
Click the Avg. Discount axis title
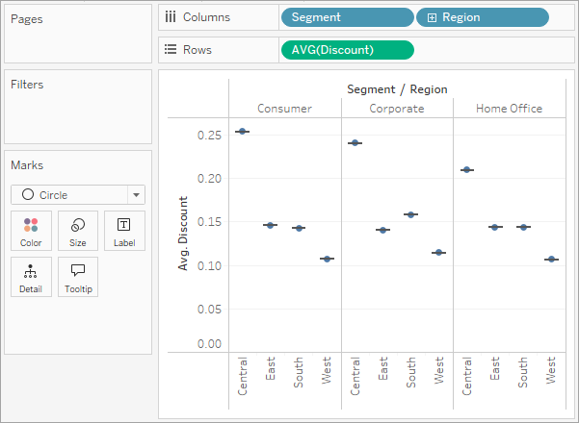point(183,234)
